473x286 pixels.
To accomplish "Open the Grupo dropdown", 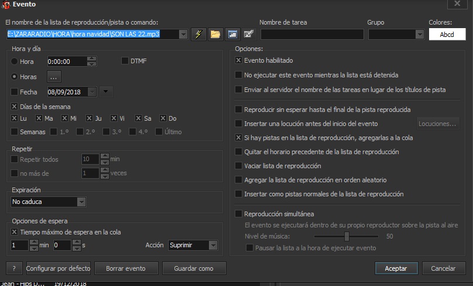I will (420, 35).
